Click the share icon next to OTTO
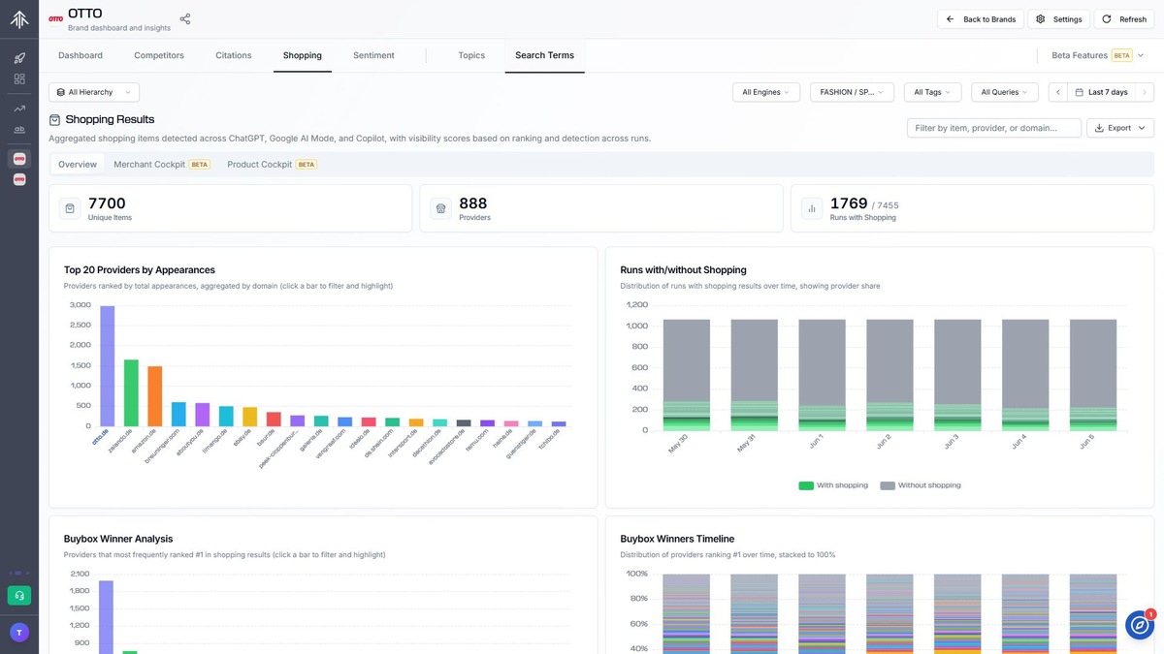The image size is (1164, 654). pyautogui.click(x=185, y=19)
